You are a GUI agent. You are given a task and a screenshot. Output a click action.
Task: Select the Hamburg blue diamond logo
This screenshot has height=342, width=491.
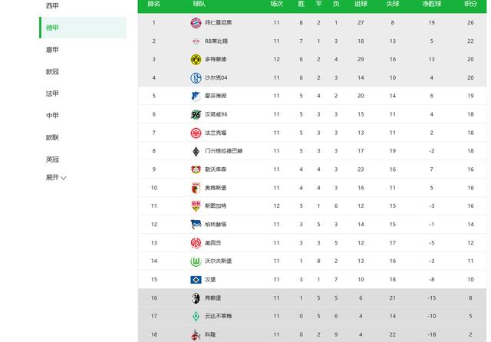(x=196, y=280)
